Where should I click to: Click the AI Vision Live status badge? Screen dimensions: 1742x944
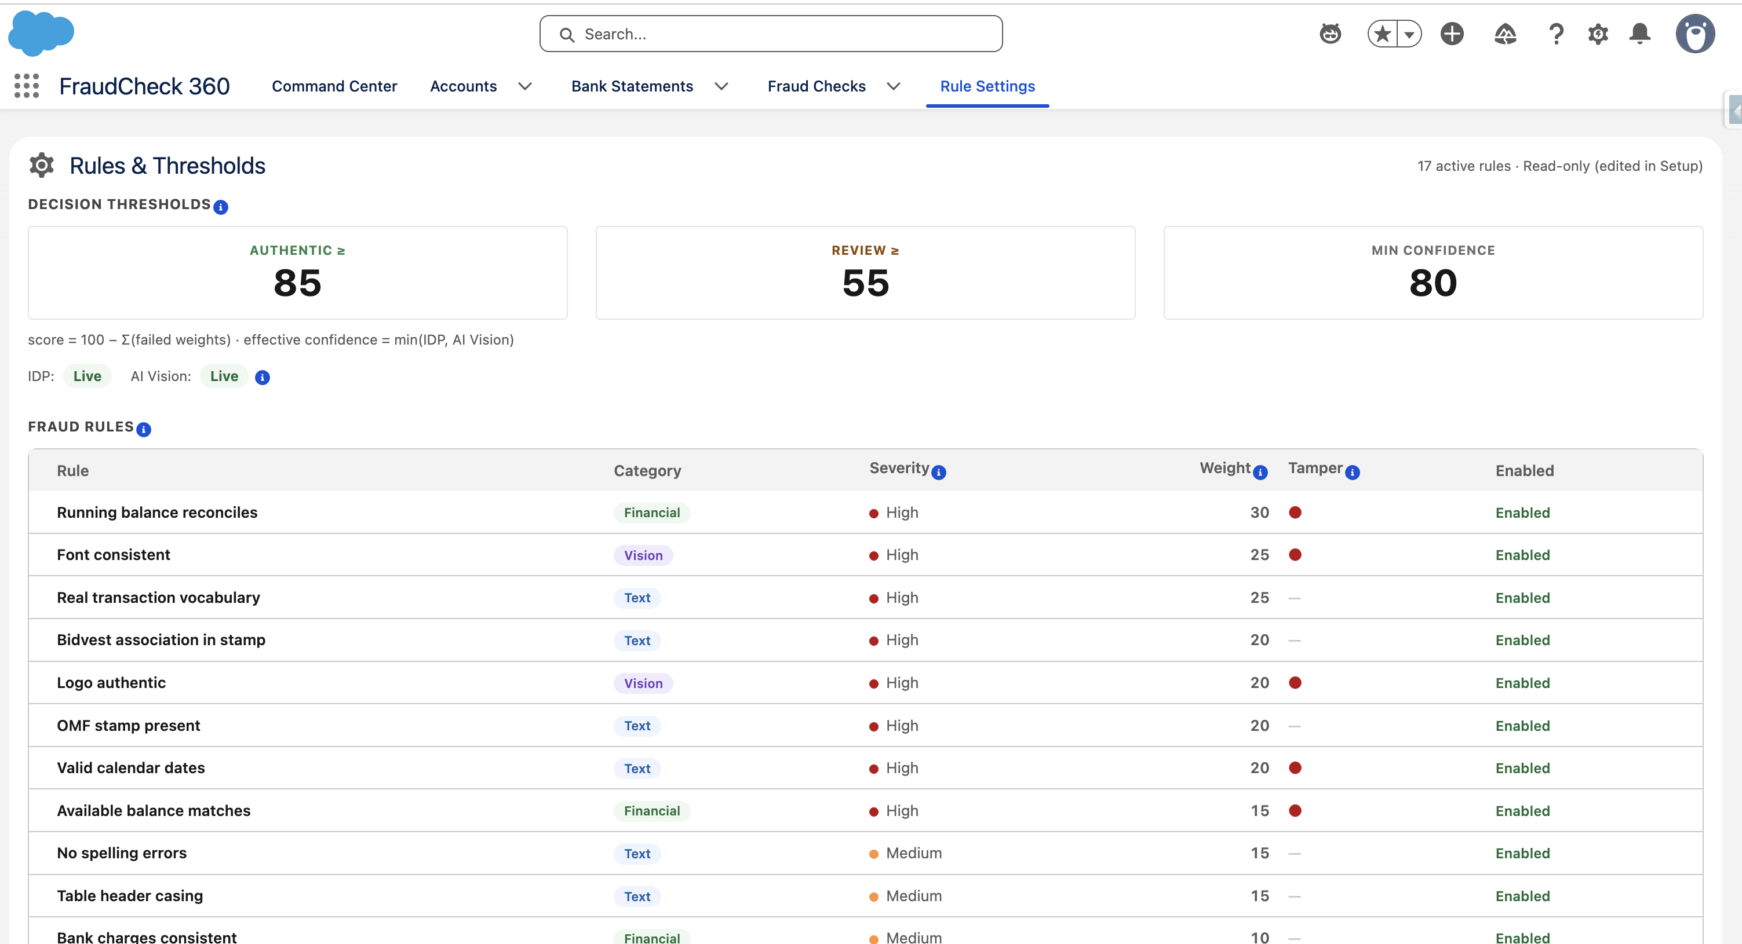[224, 376]
